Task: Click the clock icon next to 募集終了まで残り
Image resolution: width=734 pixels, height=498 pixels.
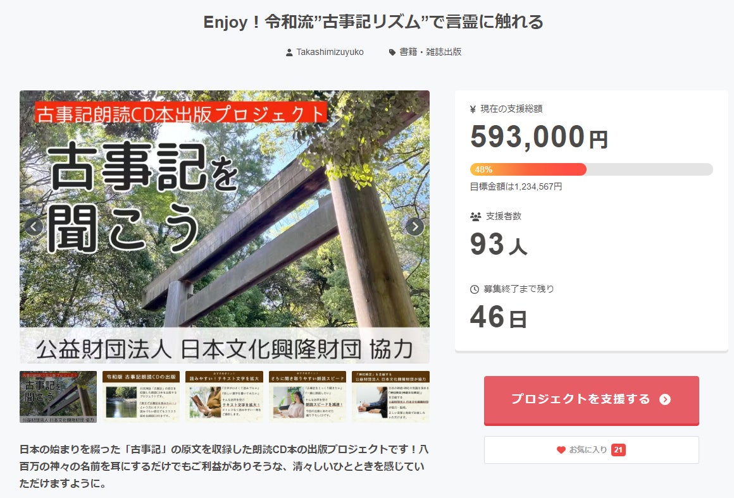Action: 474,289
